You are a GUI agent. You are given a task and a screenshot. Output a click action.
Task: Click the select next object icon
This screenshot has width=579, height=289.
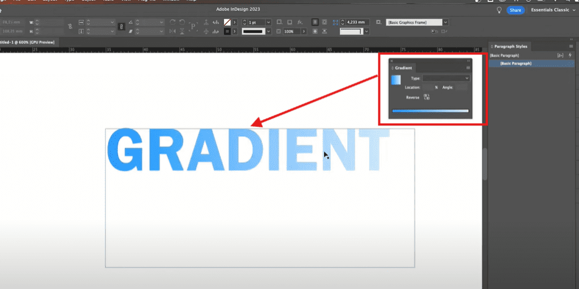click(215, 32)
